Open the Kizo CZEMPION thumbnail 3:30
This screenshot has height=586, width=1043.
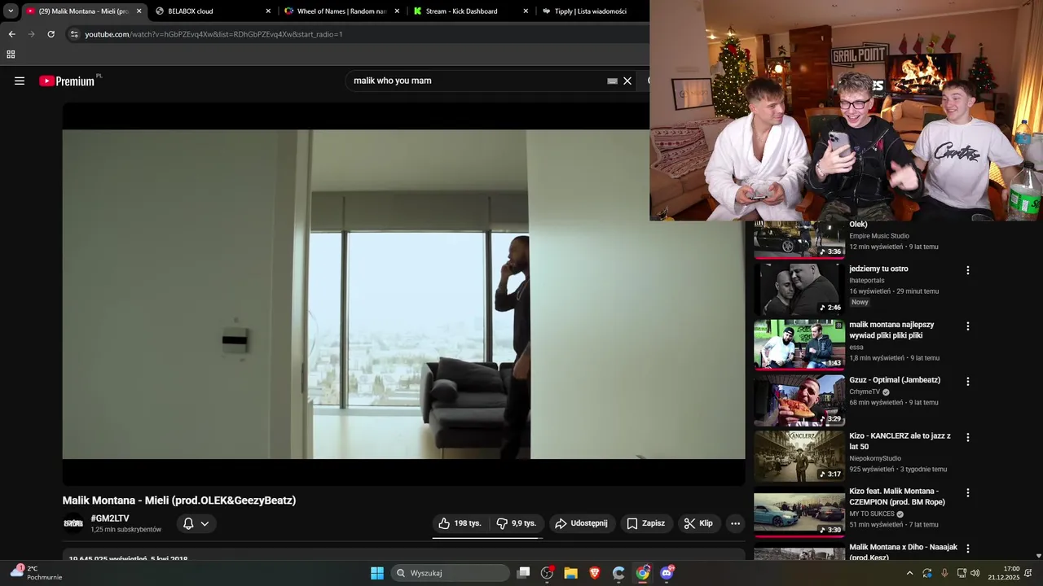tap(799, 511)
